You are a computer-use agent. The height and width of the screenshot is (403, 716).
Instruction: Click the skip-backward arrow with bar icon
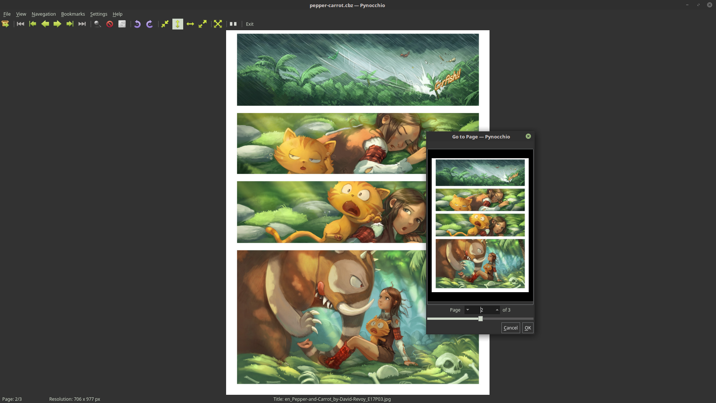[x=33, y=24]
